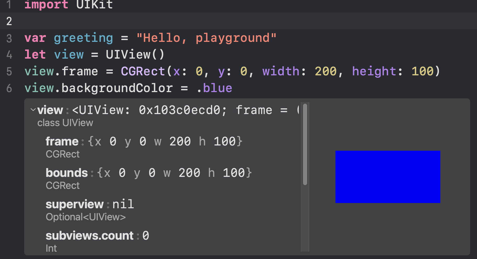This screenshot has height=259, width=477.
Task: Click backgroundColor on line 6
Action: tap(117, 88)
